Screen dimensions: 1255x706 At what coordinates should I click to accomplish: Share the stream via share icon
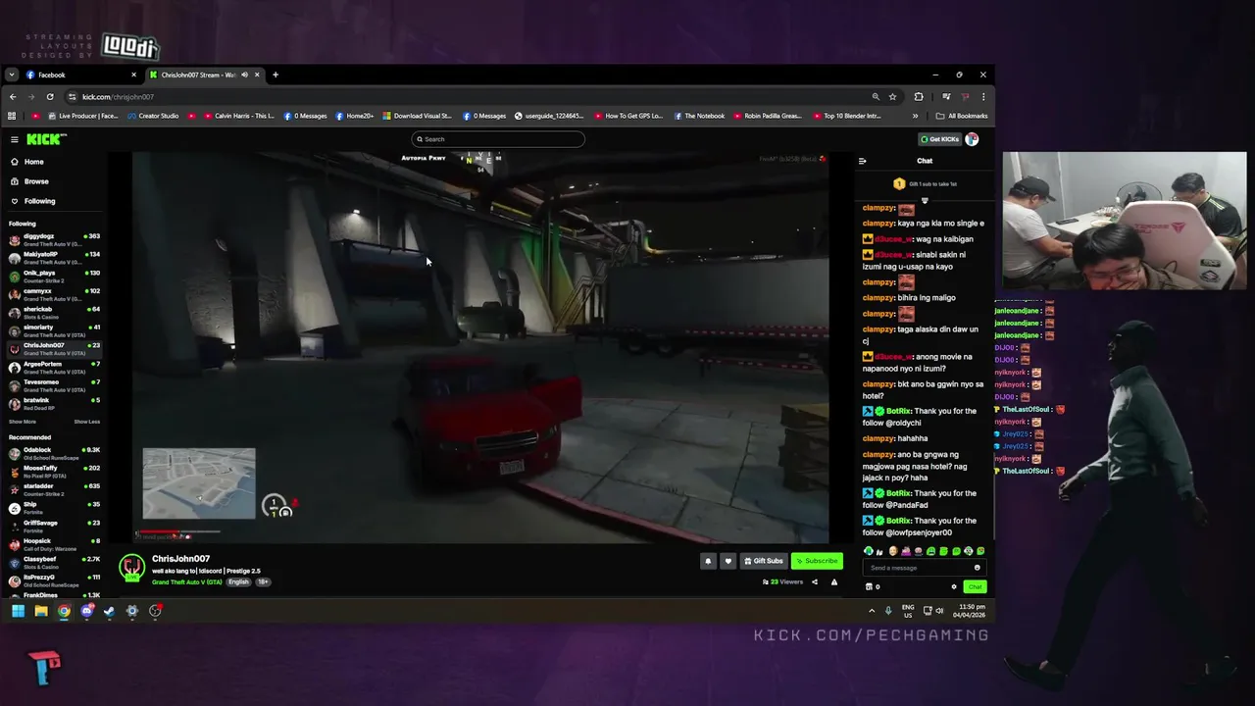[814, 581]
